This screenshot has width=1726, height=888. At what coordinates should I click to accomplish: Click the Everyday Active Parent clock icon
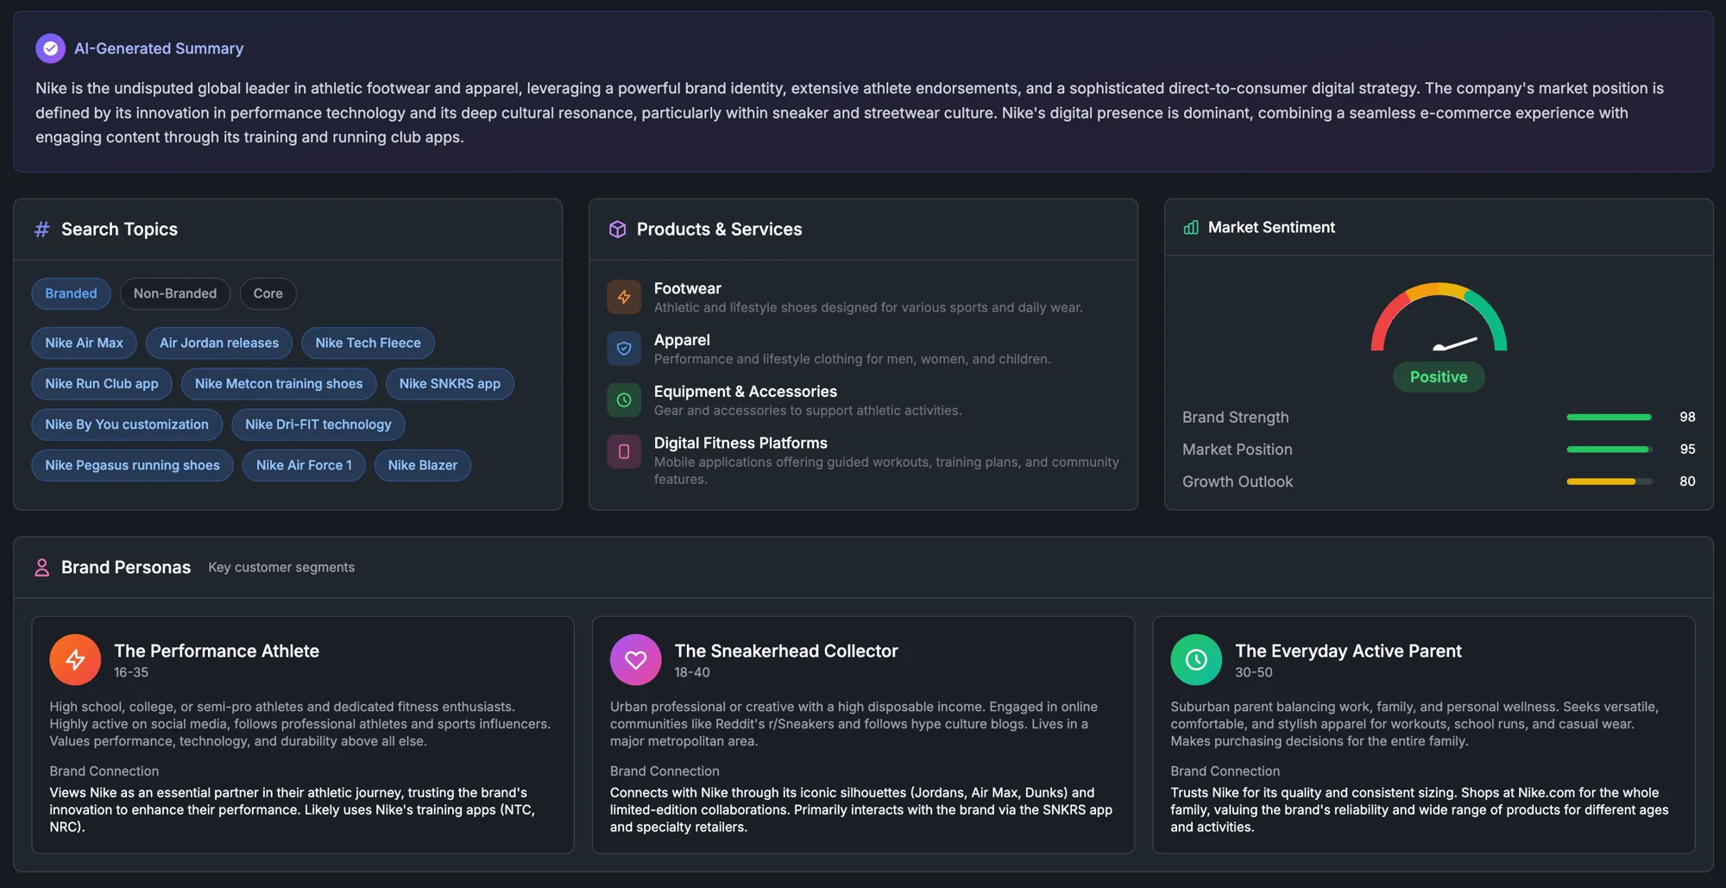[1196, 660]
